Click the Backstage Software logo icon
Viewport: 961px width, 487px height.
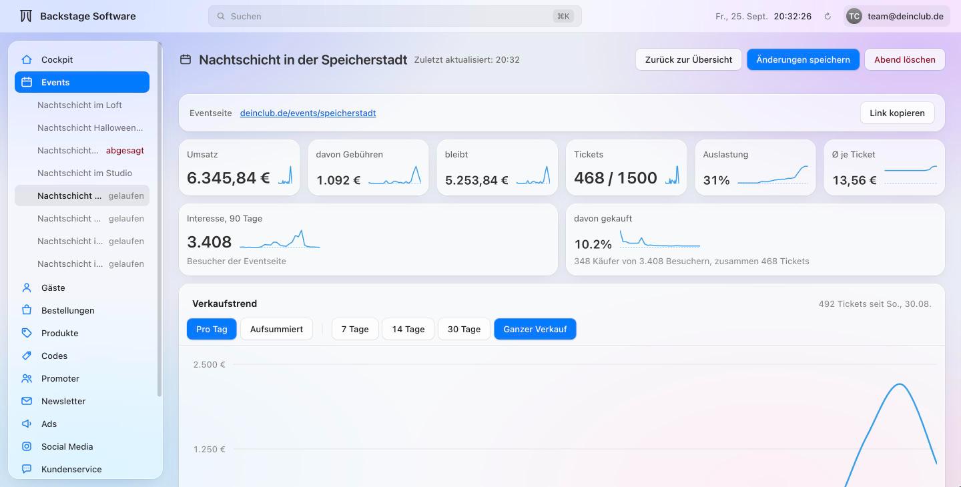click(26, 16)
